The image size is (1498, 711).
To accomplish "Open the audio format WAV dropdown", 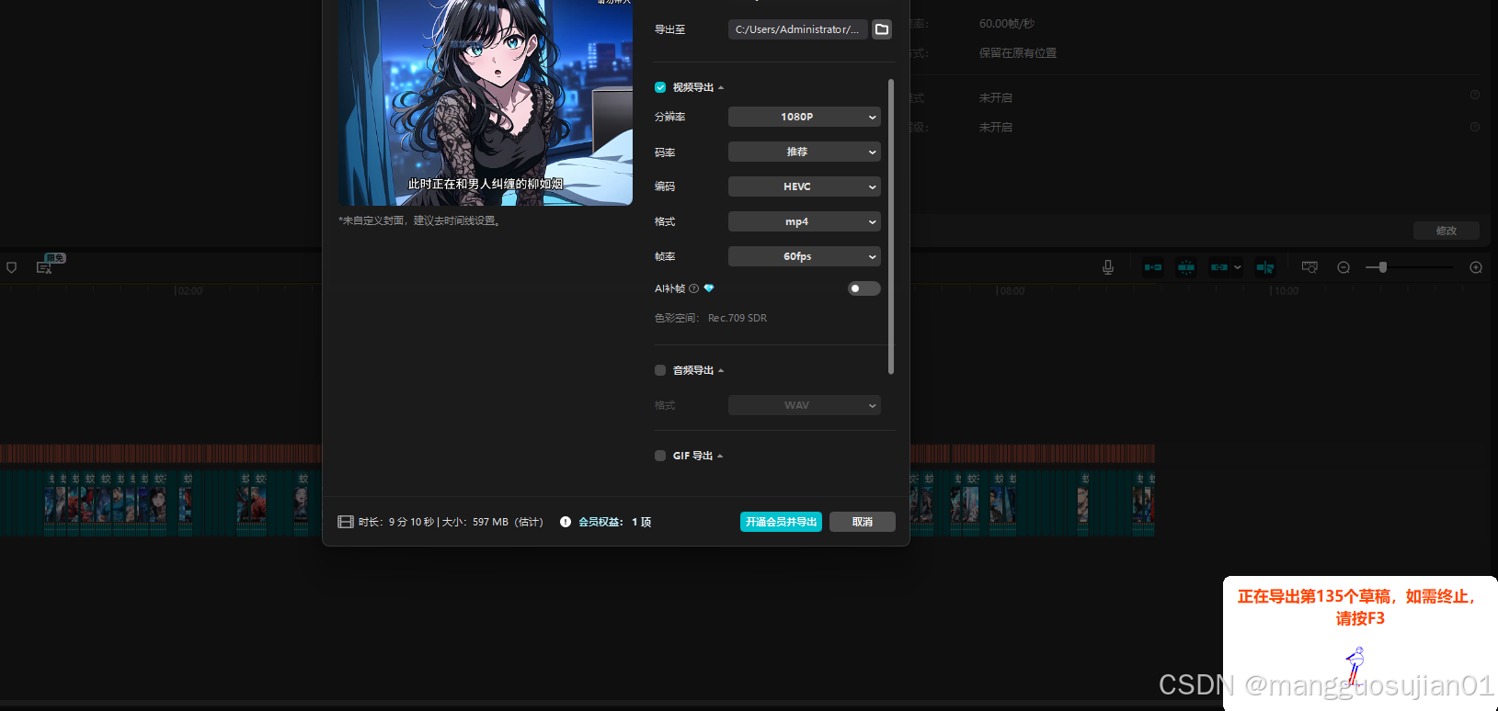I will click(805, 405).
